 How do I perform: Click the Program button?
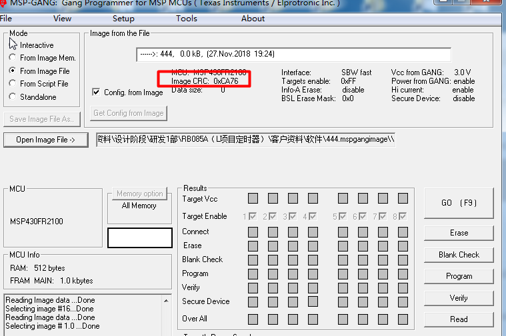pyautogui.click(x=459, y=276)
